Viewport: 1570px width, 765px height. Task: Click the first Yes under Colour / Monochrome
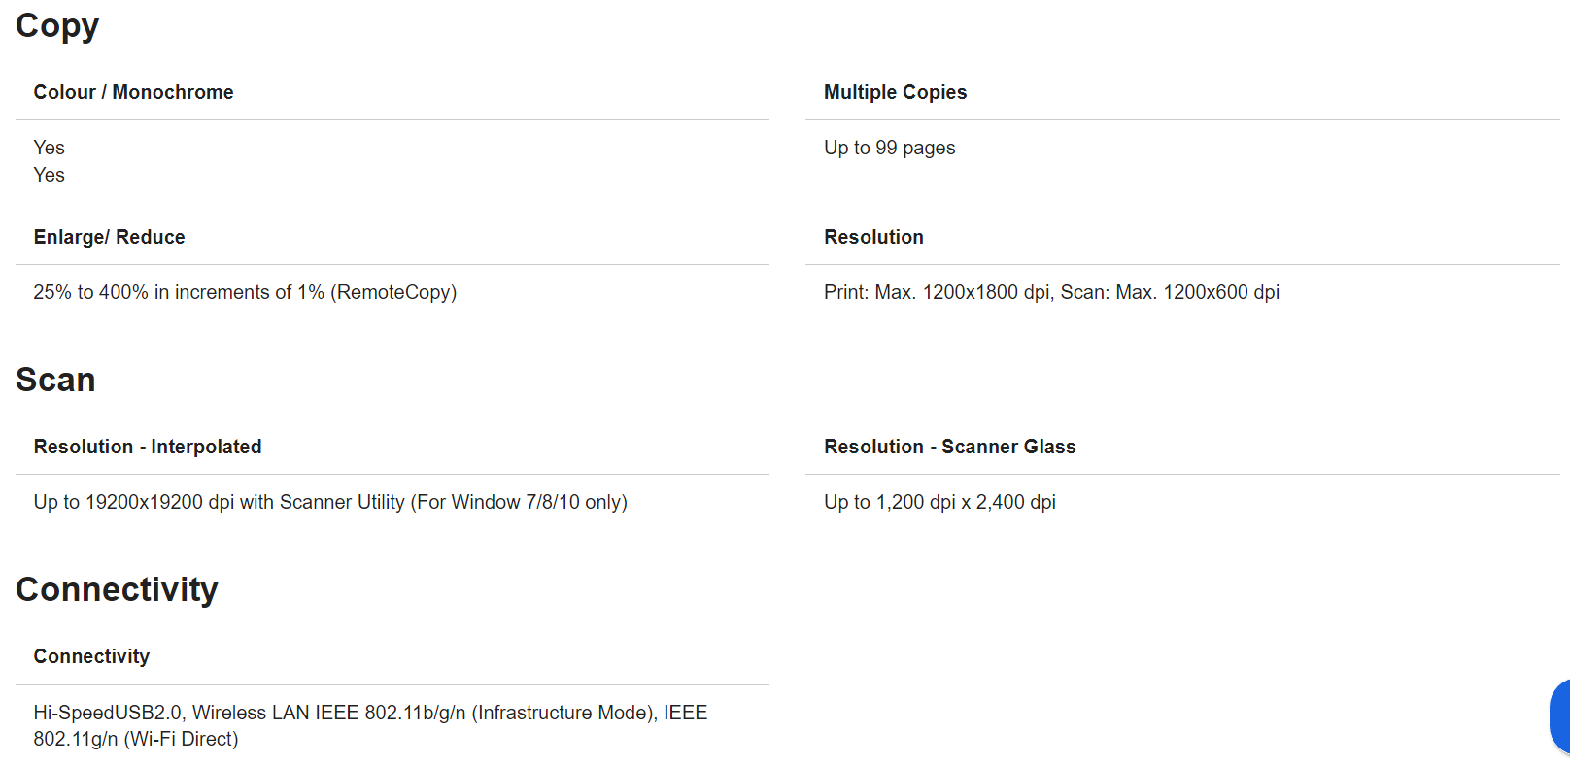click(50, 148)
